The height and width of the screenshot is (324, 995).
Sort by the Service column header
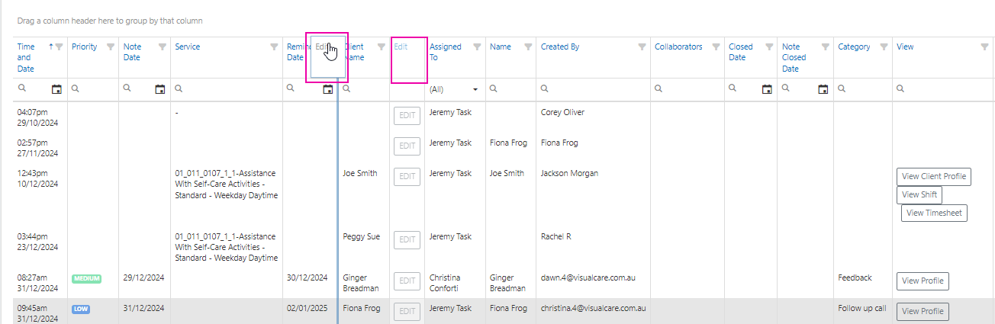pos(188,47)
